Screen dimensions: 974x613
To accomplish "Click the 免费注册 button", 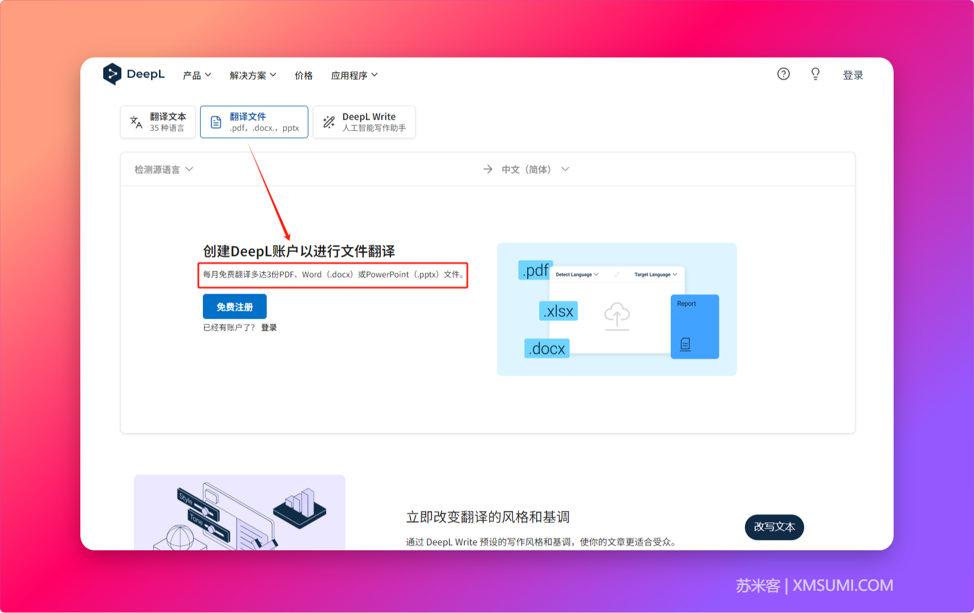I will click(235, 307).
